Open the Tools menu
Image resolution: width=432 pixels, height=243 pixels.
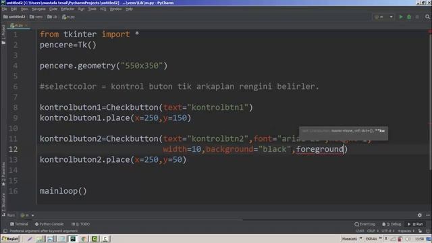[x=92, y=9]
